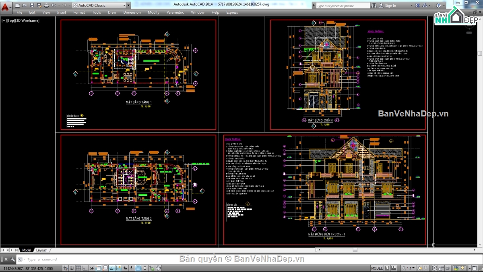483x272 pixels.
Task: Click the New drawing icon
Action: (x=17, y=6)
